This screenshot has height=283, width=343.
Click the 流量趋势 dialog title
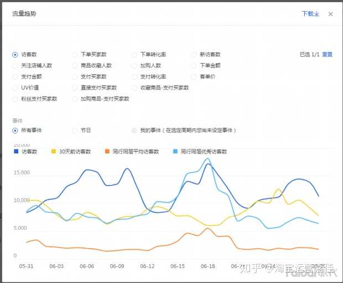(24, 14)
